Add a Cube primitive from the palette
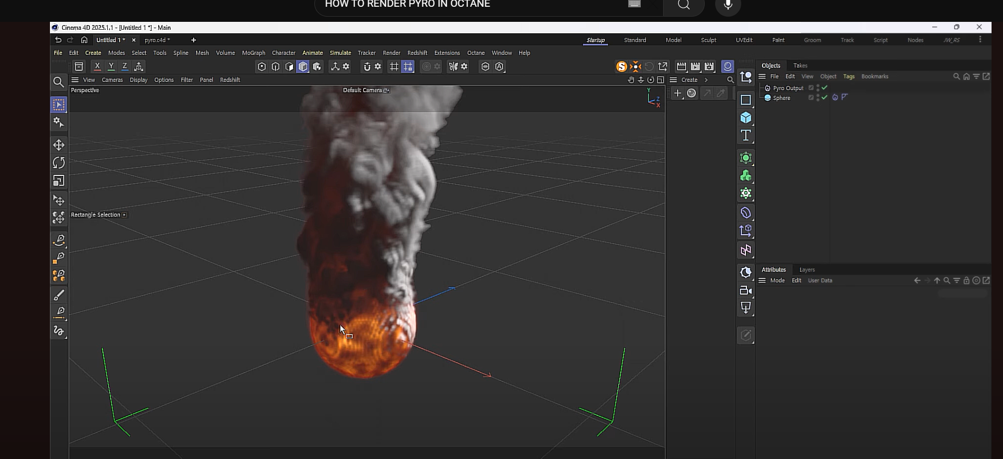Image resolution: width=1003 pixels, height=459 pixels. pos(746,118)
